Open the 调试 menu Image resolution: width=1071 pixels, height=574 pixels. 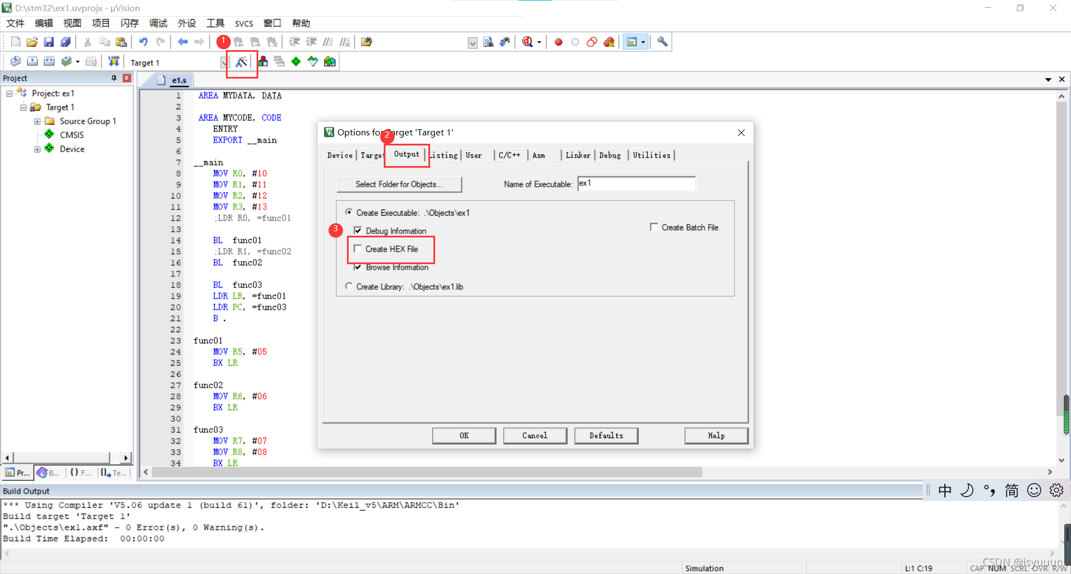(x=158, y=23)
